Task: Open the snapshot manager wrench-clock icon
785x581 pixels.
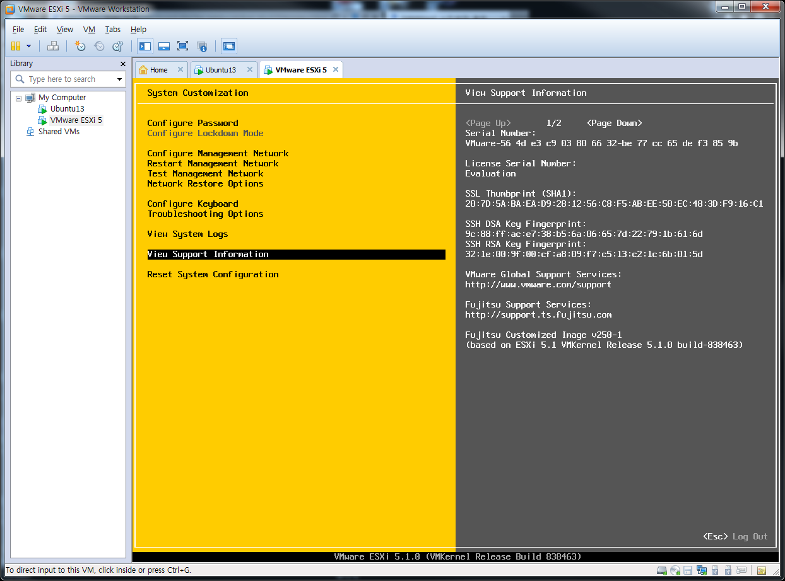Action: click(x=117, y=46)
